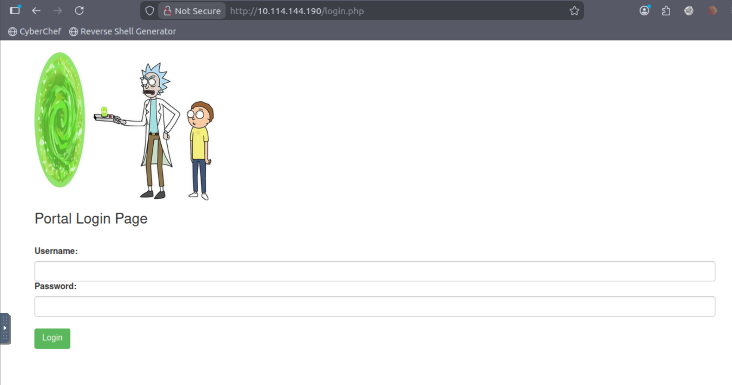This screenshot has height=385, width=732.
Task: Bookmark this page with the star
Action: point(574,11)
